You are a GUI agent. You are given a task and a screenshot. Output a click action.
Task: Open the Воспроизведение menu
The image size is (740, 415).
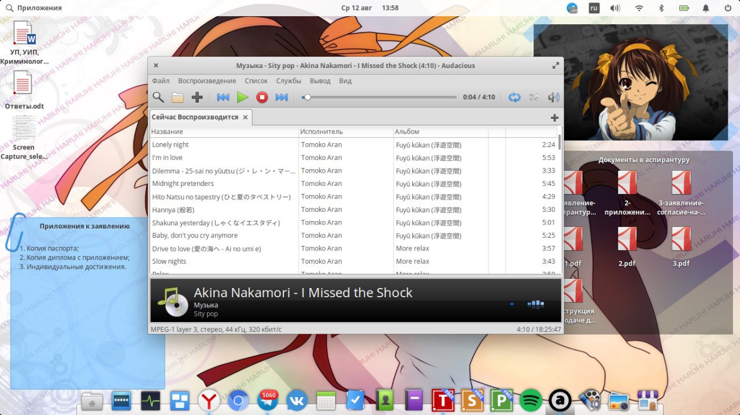pos(207,81)
